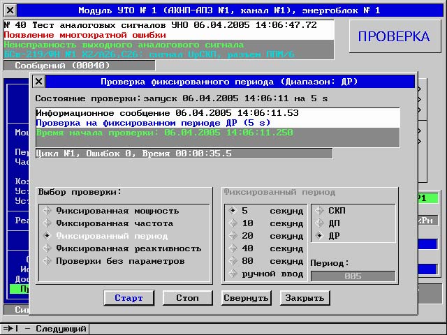The image size is (447, 335).
Task: Set period to 5 секунд
Action: point(233,211)
